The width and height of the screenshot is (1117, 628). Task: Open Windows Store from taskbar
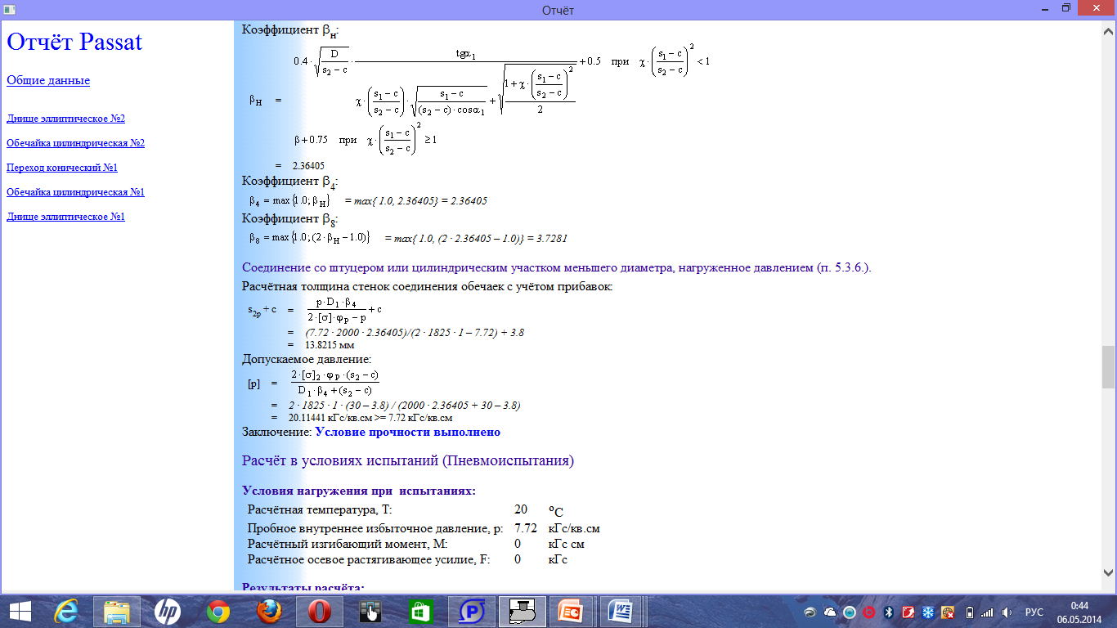coord(420,611)
